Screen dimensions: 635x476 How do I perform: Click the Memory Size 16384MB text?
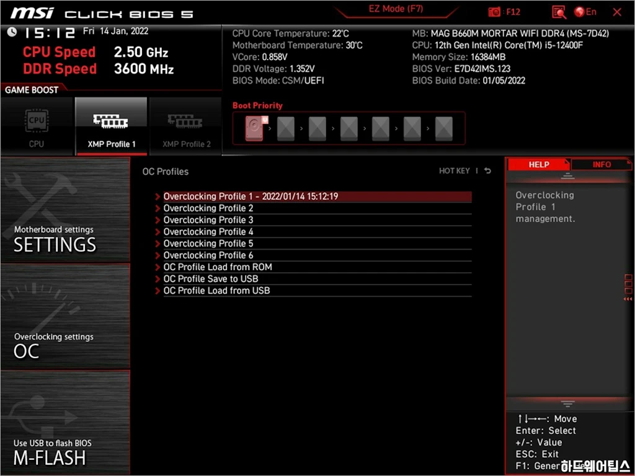coord(459,57)
